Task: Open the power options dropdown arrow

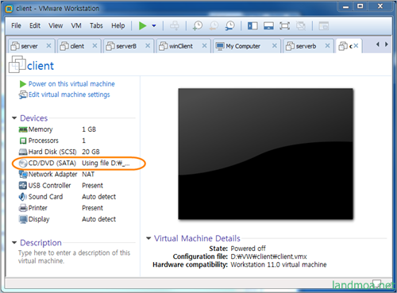Action: [154, 26]
